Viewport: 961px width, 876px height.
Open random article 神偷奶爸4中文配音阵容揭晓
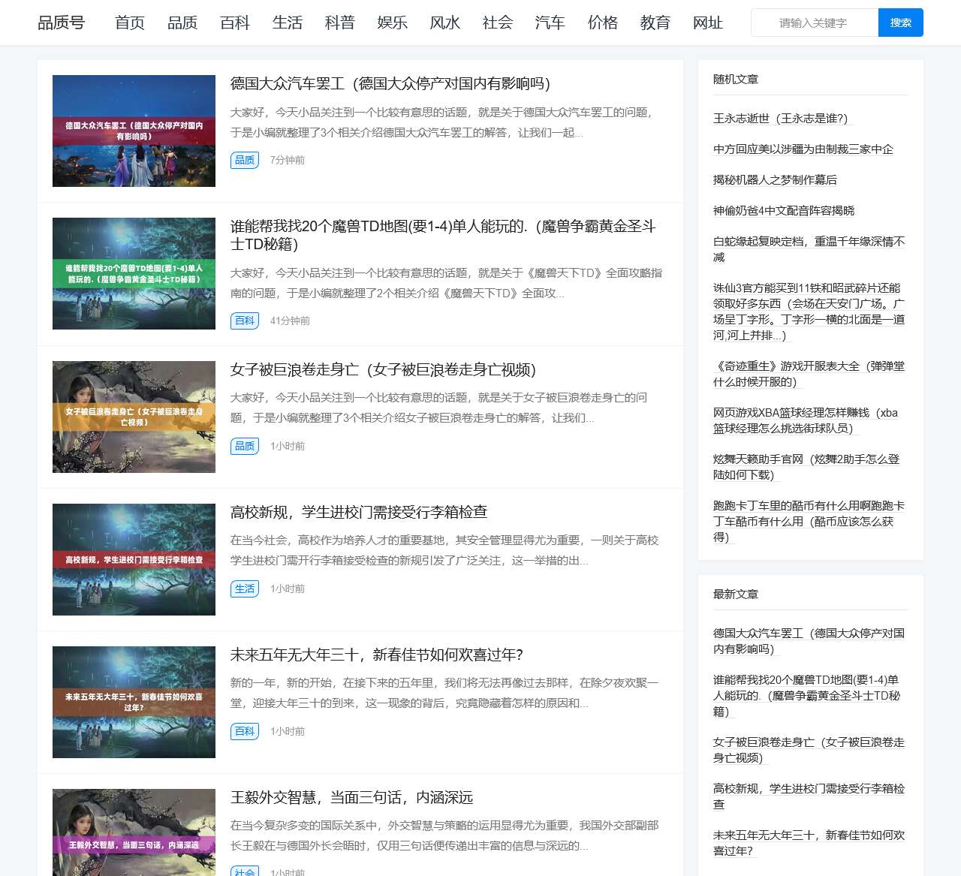click(784, 211)
